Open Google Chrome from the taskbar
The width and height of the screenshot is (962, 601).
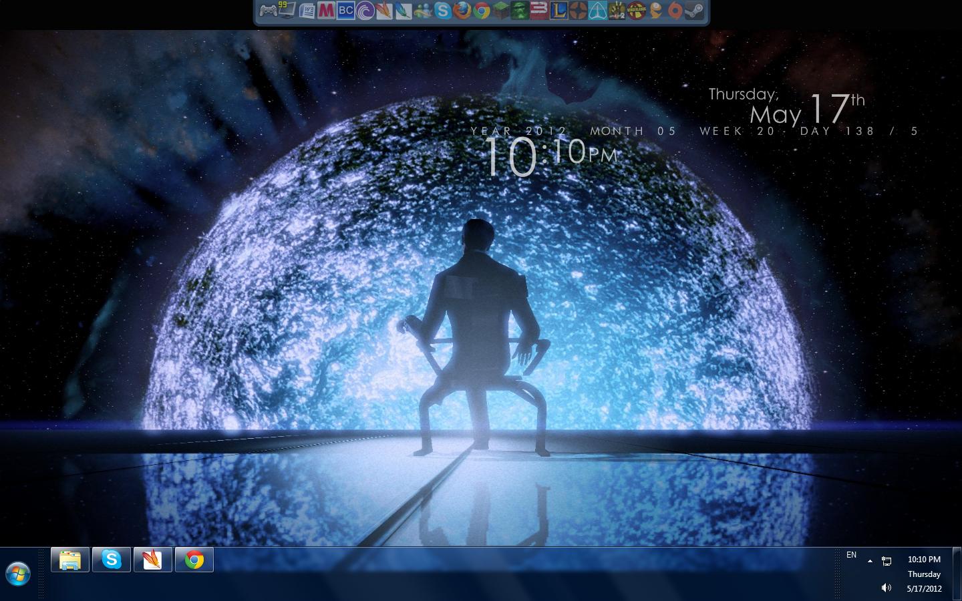(x=194, y=560)
